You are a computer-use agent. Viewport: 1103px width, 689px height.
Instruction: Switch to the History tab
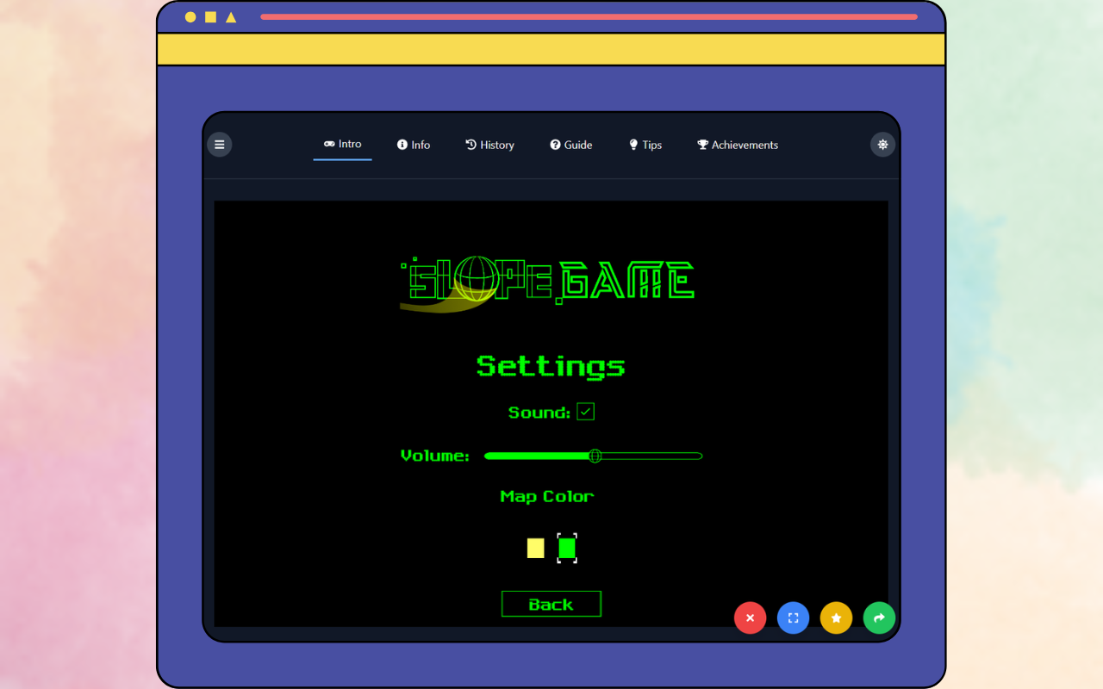[x=489, y=145]
